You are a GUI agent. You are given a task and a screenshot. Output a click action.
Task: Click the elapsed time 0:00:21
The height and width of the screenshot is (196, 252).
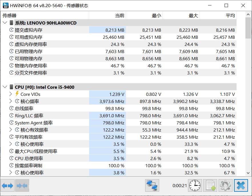(179, 185)
